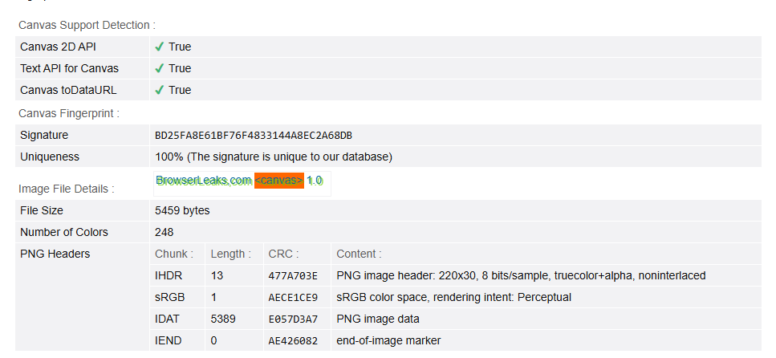Click the CRC value 477A703E
The image size is (776, 358).
pos(293,275)
